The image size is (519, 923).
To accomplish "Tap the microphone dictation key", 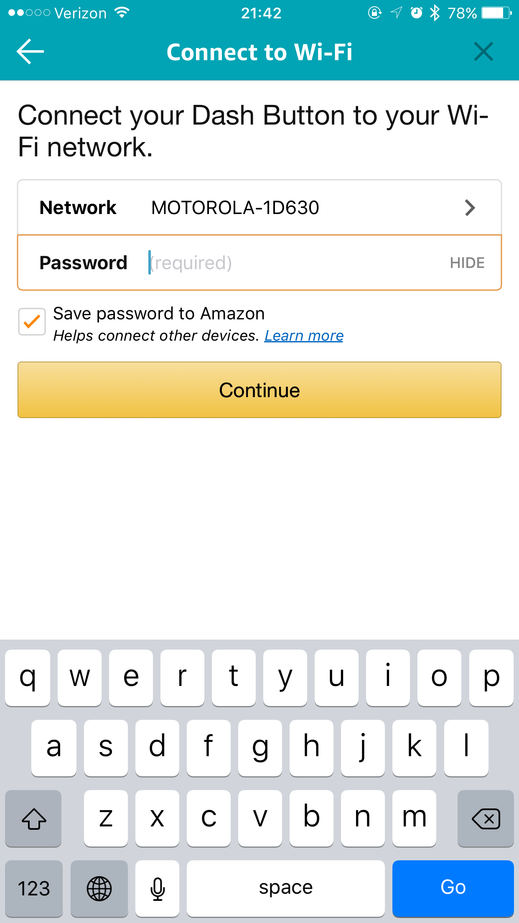I will click(x=158, y=888).
